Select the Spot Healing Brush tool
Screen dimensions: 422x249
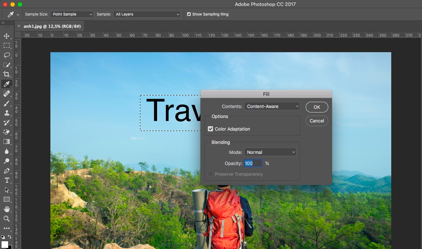(6, 94)
